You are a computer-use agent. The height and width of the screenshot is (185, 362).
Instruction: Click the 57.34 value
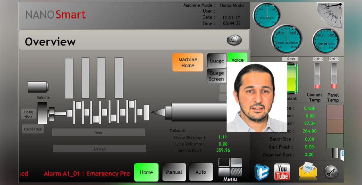point(310,124)
